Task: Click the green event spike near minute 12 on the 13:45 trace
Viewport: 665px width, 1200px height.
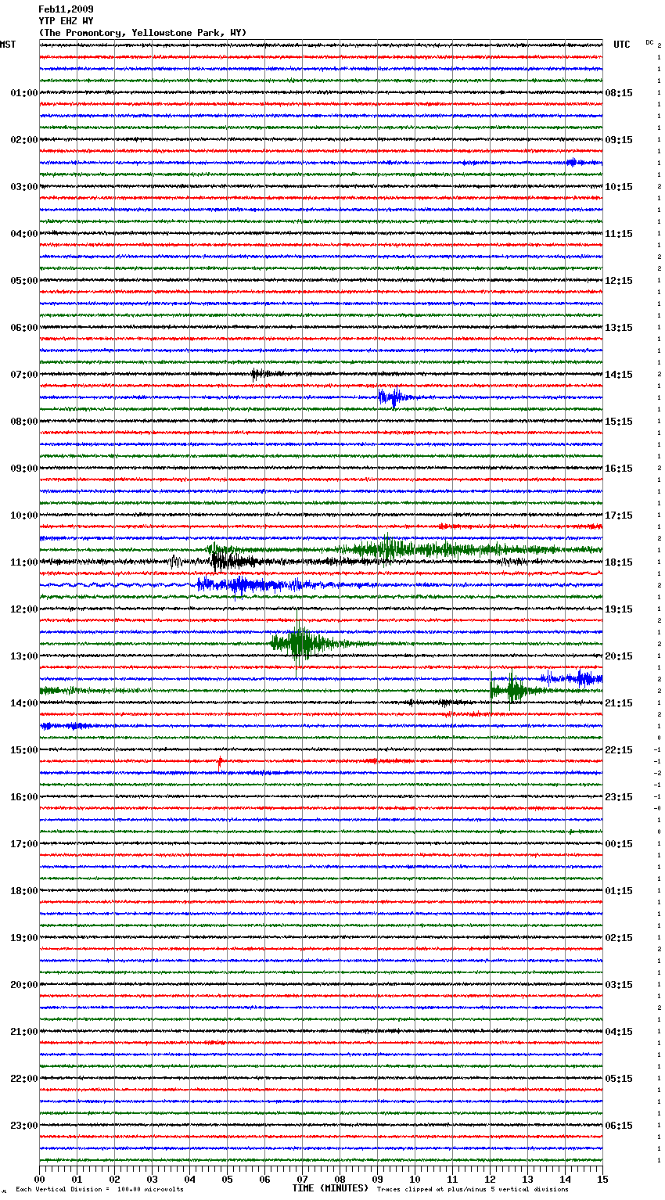Action: tap(509, 689)
